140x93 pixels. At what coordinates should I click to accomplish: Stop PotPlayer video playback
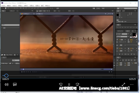(x=24, y=72)
